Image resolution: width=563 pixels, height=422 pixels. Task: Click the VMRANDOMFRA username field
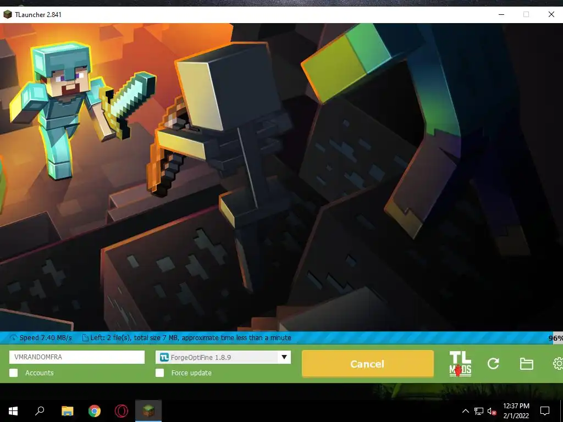click(77, 357)
